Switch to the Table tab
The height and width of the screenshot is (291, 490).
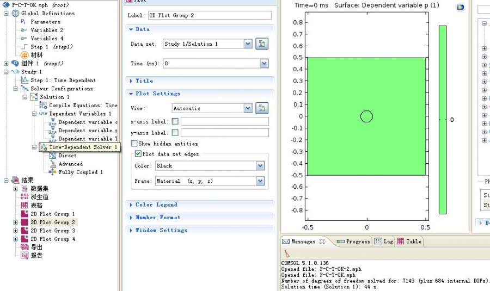pos(409,242)
